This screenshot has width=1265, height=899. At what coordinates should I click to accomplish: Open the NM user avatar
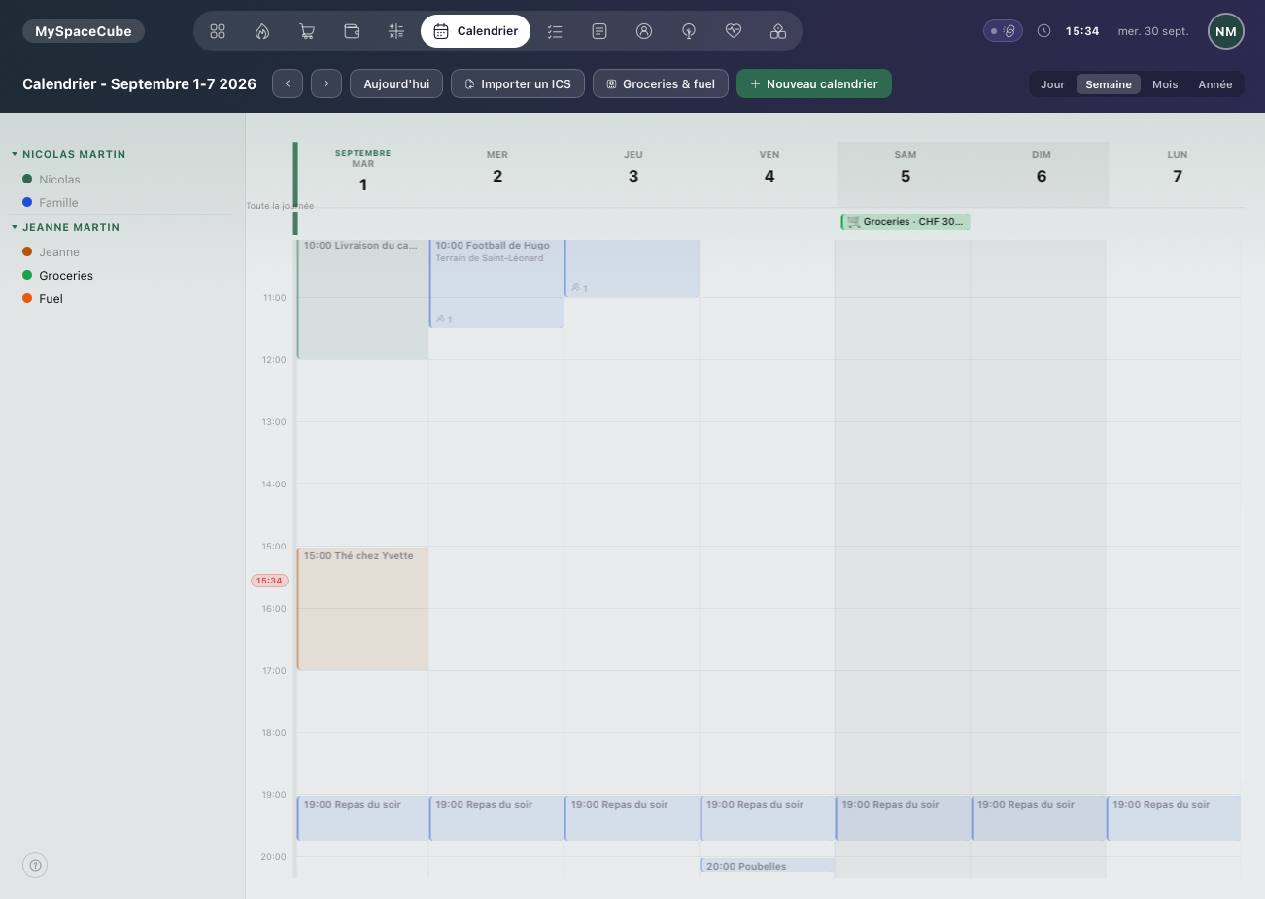[1226, 31]
